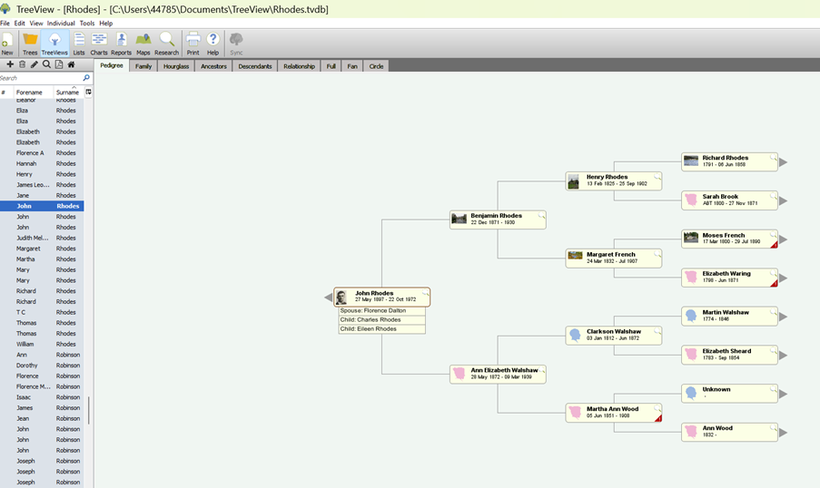Image resolution: width=820 pixels, height=488 pixels.
Task: Open the Trees toolbar button
Action: [x=30, y=43]
